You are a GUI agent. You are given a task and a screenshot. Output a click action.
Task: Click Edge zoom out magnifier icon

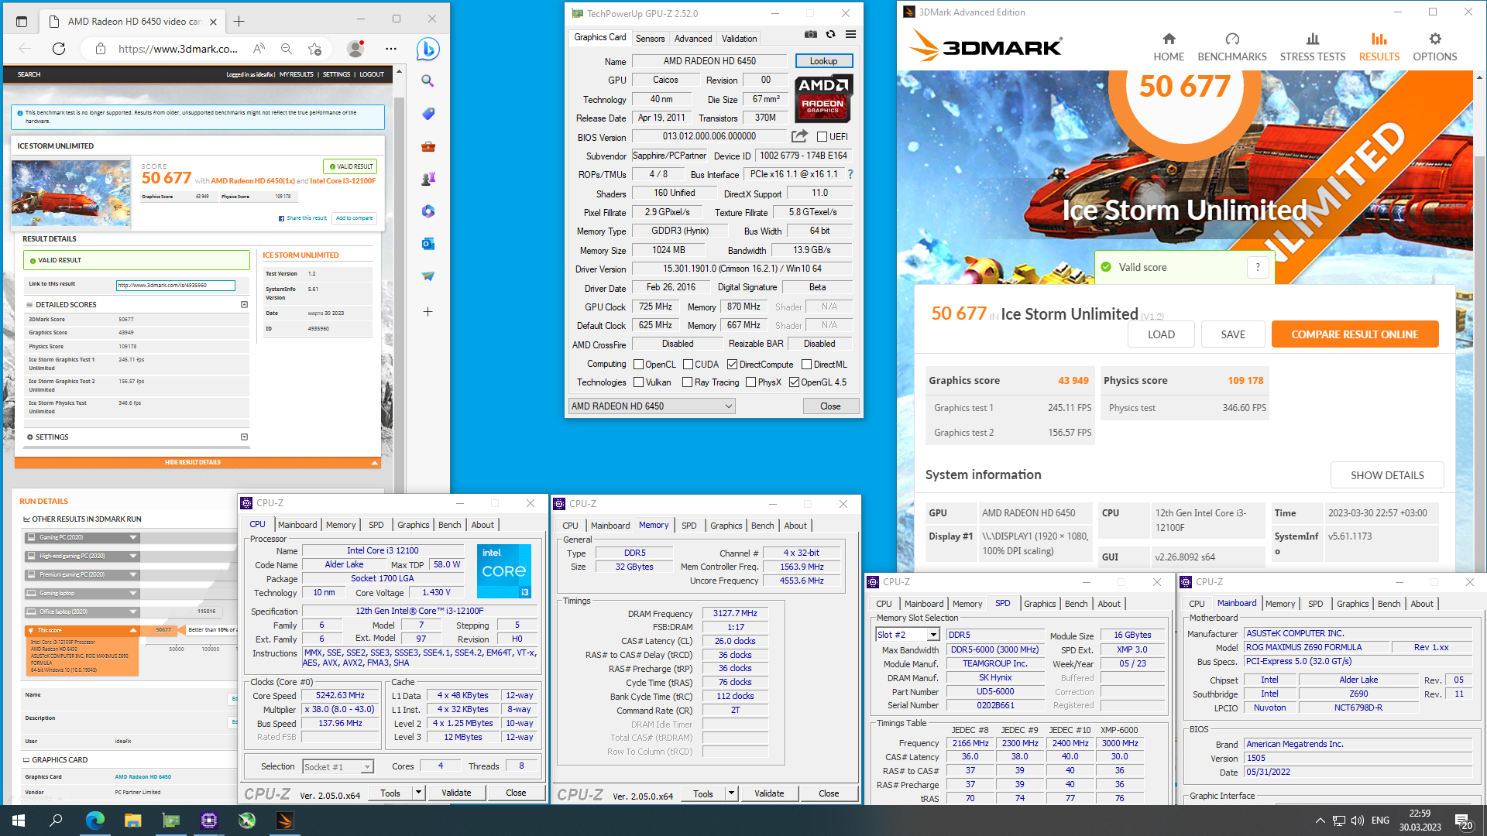point(287,49)
